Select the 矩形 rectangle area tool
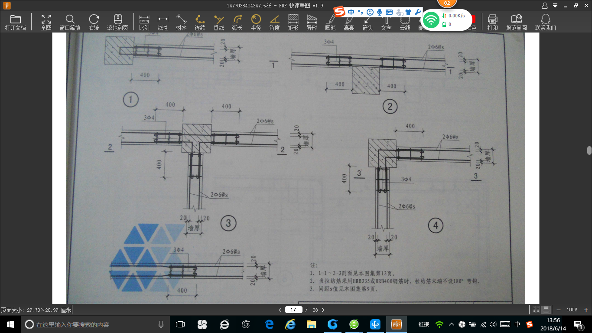This screenshot has height=333, width=592. [293, 23]
